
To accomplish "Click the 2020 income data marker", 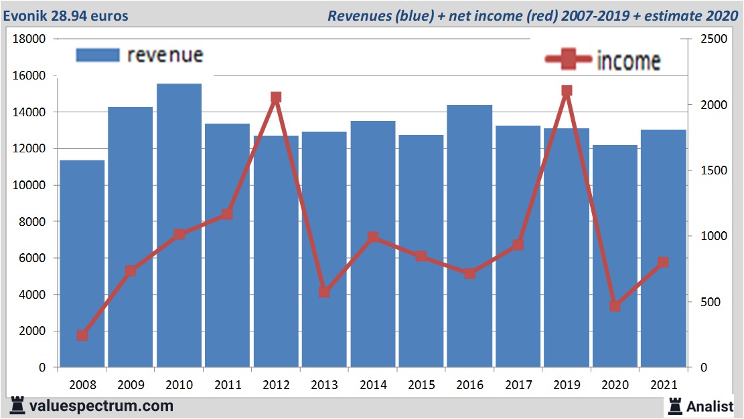I will [615, 306].
